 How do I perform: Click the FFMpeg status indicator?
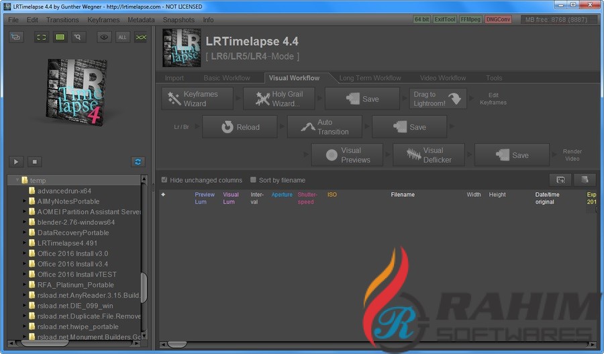[x=470, y=19]
